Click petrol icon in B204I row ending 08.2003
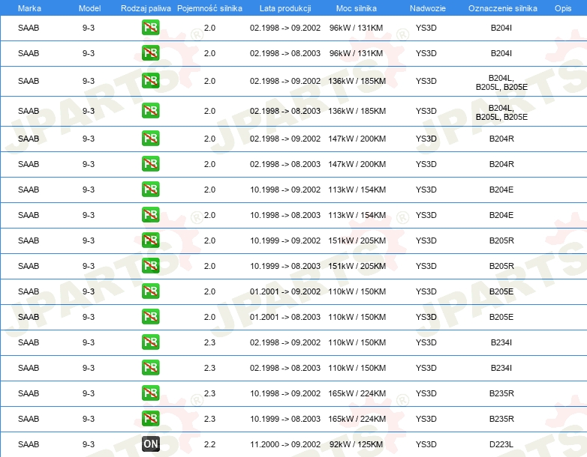 point(150,53)
